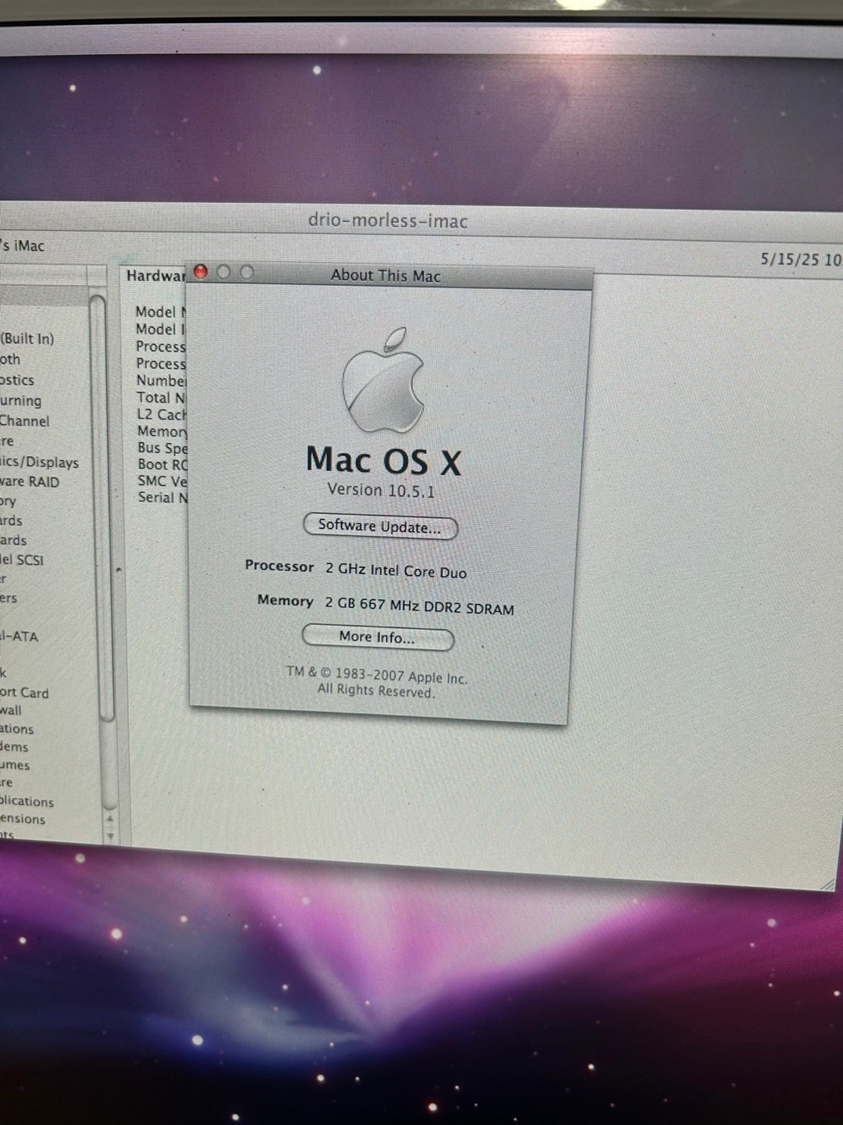Click the sidebar scroll up arrow
This screenshot has height=1125, width=843.
110,819
